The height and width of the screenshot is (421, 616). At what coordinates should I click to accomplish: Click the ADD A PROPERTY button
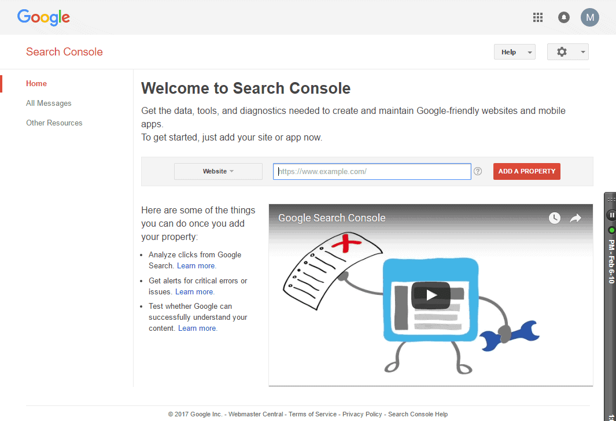(526, 171)
